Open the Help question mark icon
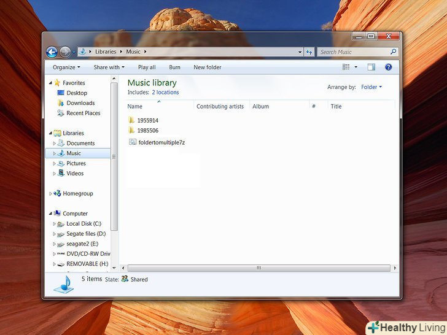The image size is (447, 335). (x=388, y=67)
